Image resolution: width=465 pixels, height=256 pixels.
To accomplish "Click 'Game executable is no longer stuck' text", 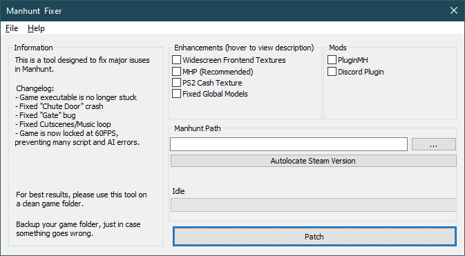I will click(x=75, y=97).
